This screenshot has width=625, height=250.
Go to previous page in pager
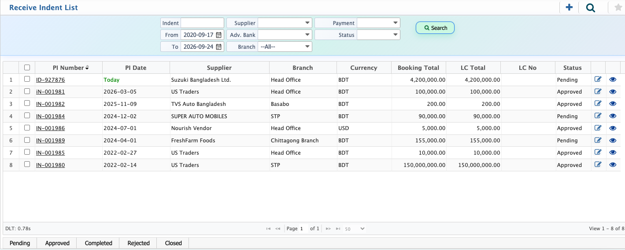coord(278,228)
